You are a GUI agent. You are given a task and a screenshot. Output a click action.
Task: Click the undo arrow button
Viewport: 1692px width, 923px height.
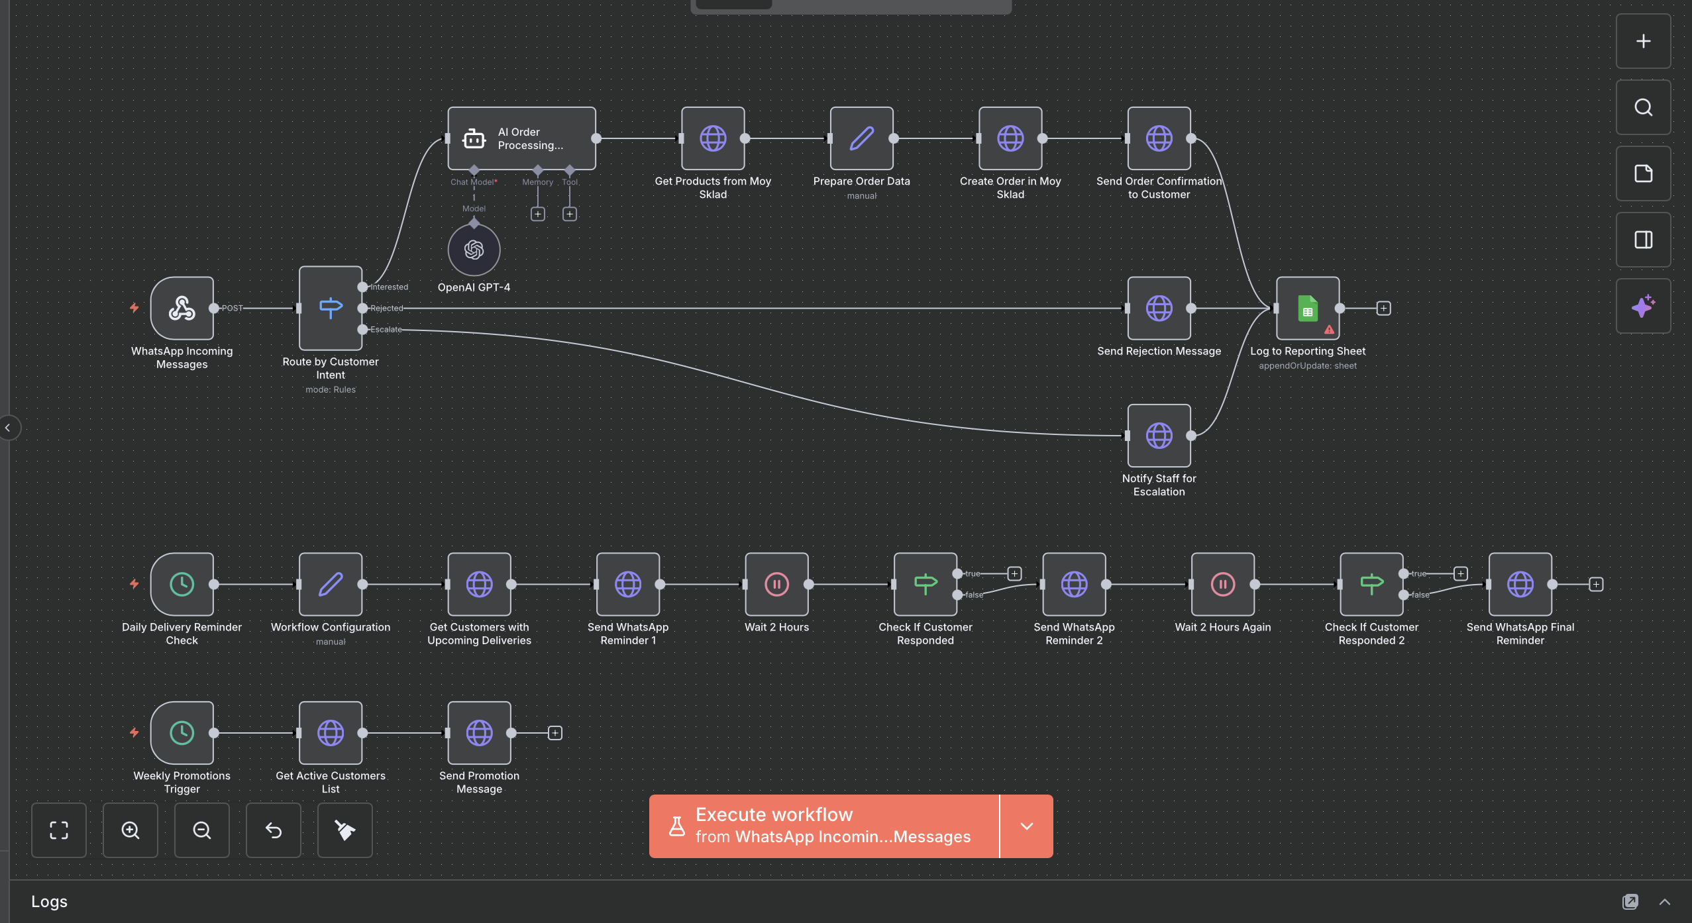pos(274,830)
